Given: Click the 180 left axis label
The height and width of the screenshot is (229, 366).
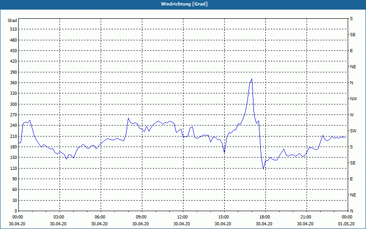Looking at the screenshot, I should tap(14, 147).
